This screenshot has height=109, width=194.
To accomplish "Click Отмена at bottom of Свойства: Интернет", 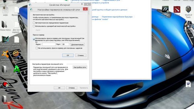I will [72, 88].
